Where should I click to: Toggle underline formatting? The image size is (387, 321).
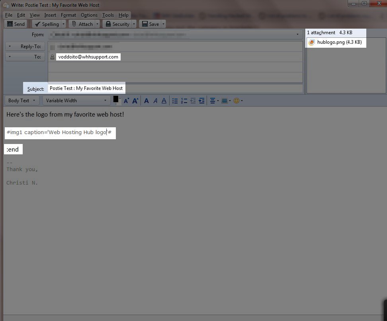[164, 101]
